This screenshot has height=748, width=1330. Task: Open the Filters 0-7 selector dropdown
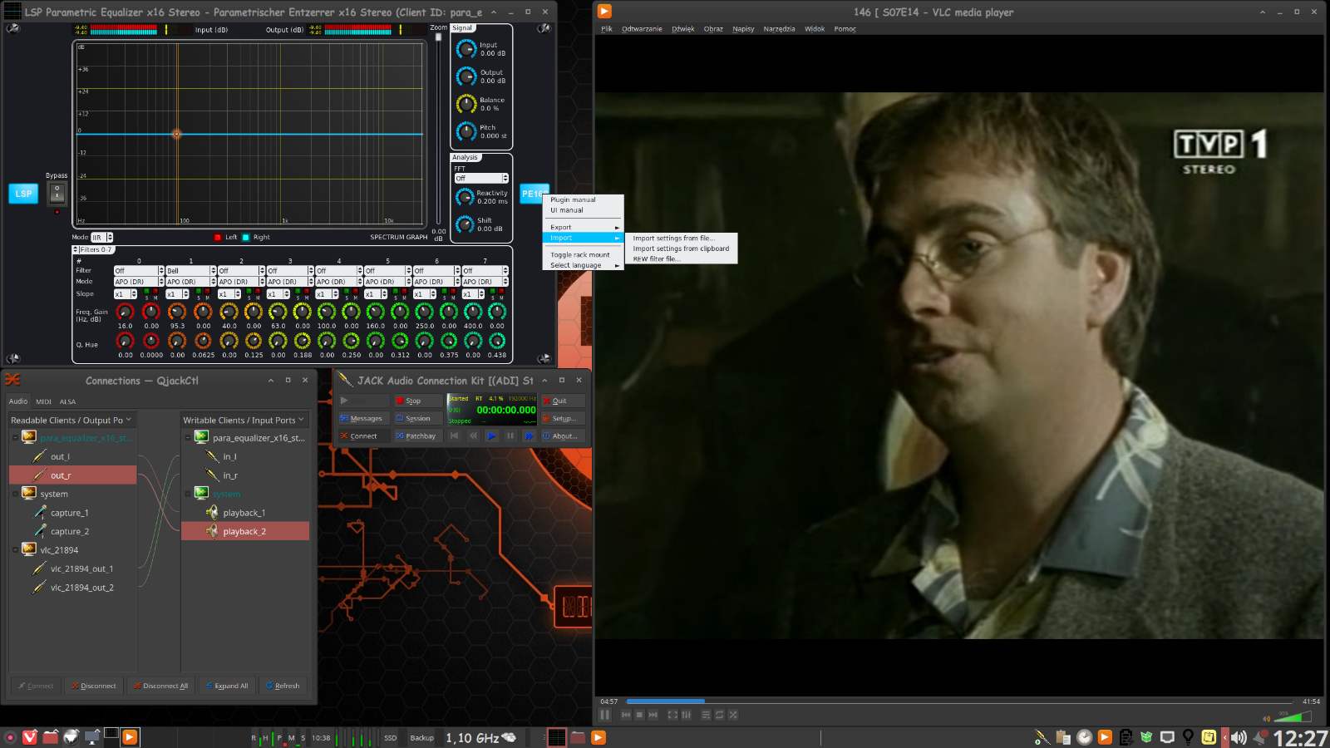pos(92,249)
